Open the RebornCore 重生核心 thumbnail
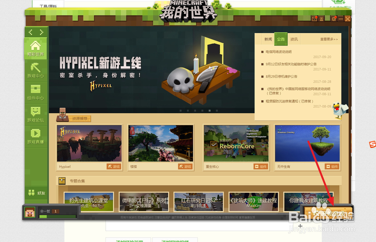 coord(236,143)
